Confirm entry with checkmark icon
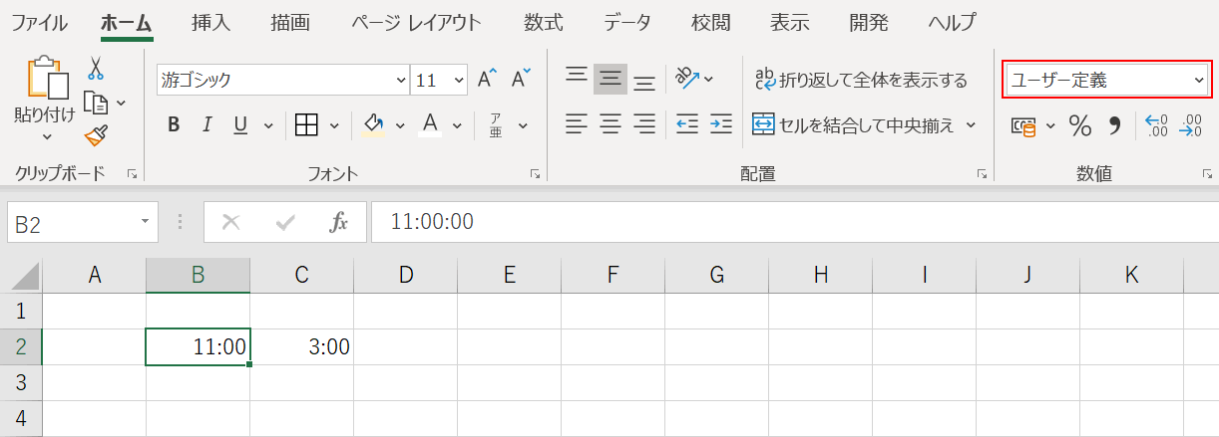The height and width of the screenshot is (437, 1219). coord(285,222)
